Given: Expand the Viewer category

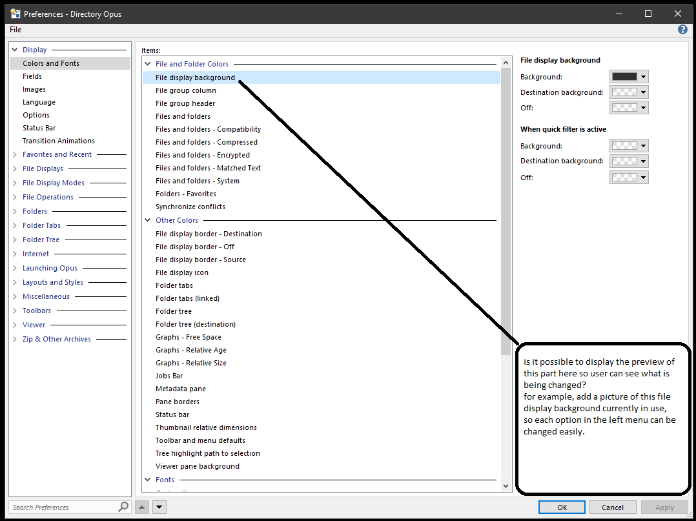Looking at the screenshot, I should (15, 325).
